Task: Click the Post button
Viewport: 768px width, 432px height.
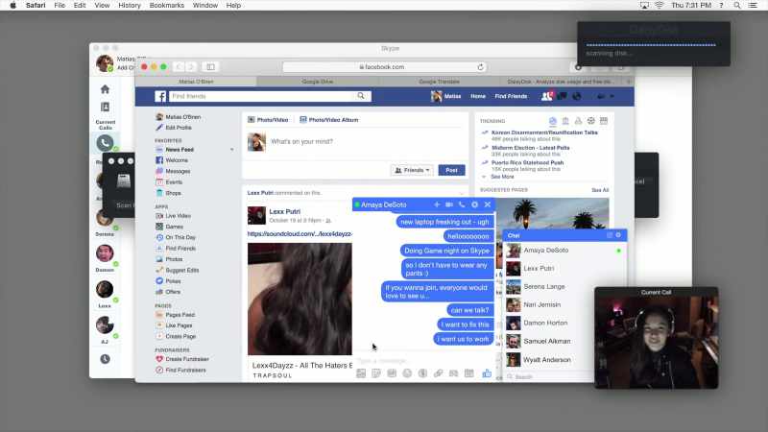Action: pos(451,170)
